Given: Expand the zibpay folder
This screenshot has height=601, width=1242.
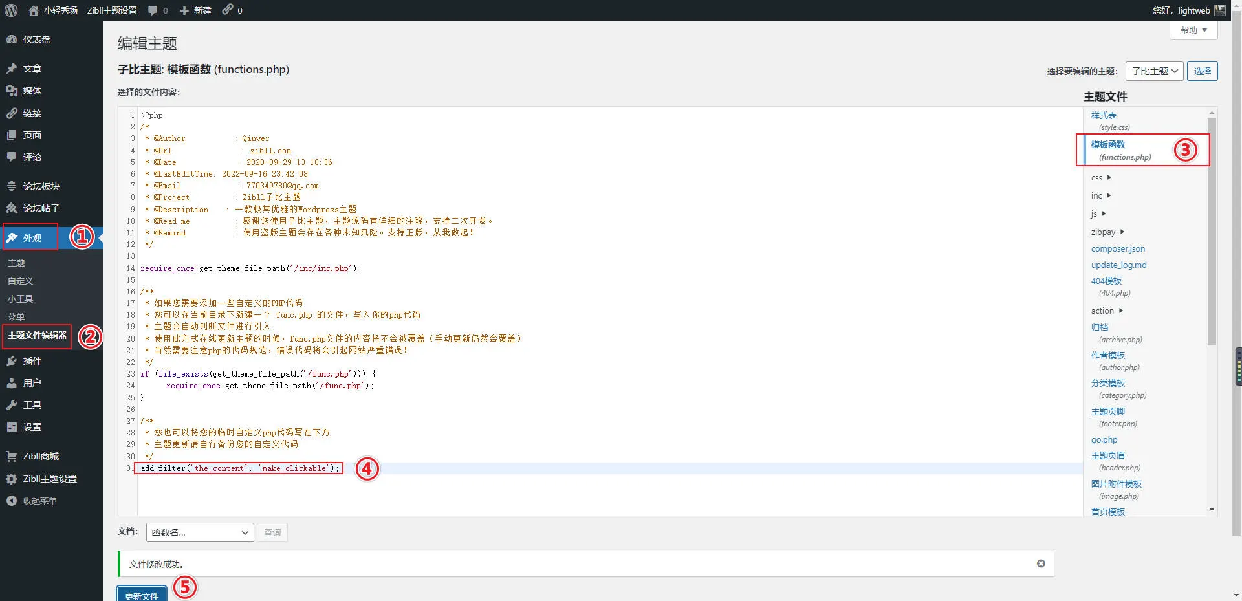Looking at the screenshot, I should tap(1107, 232).
